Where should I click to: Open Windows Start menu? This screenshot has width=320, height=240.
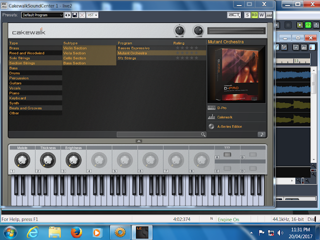click(x=10, y=233)
